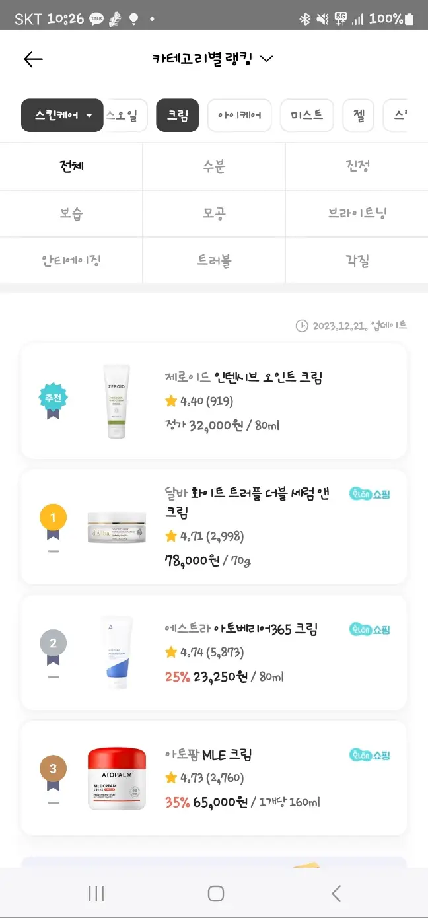Image resolution: width=428 pixels, height=918 pixels.
Task: Tap the clock icon next to update date
Action: [x=301, y=325]
